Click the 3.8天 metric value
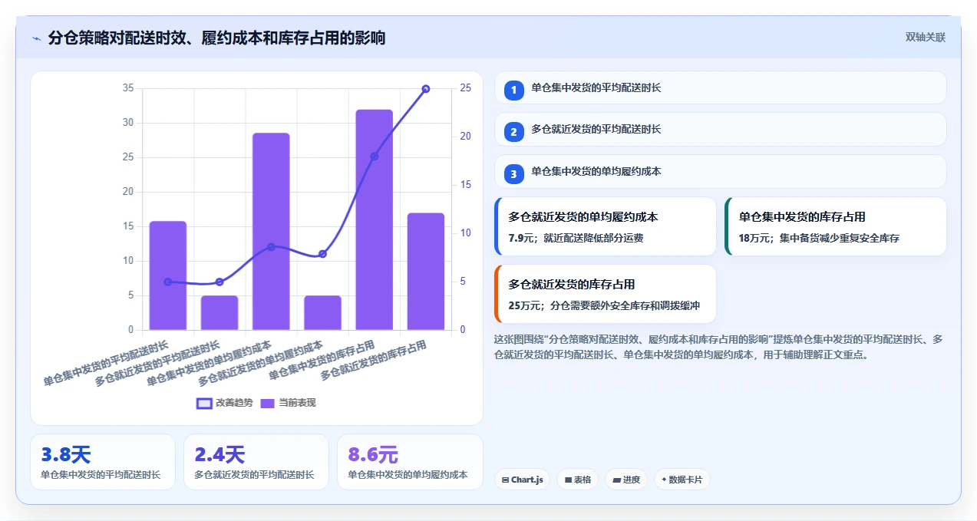The image size is (977, 521). click(66, 455)
